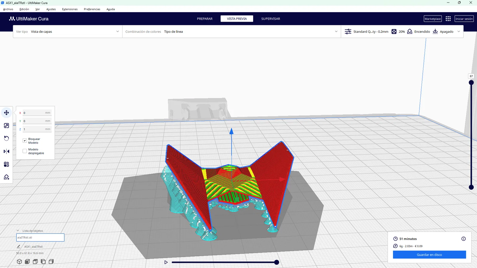Click Guardar en disco button
The width and height of the screenshot is (477, 268).
click(429, 255)
